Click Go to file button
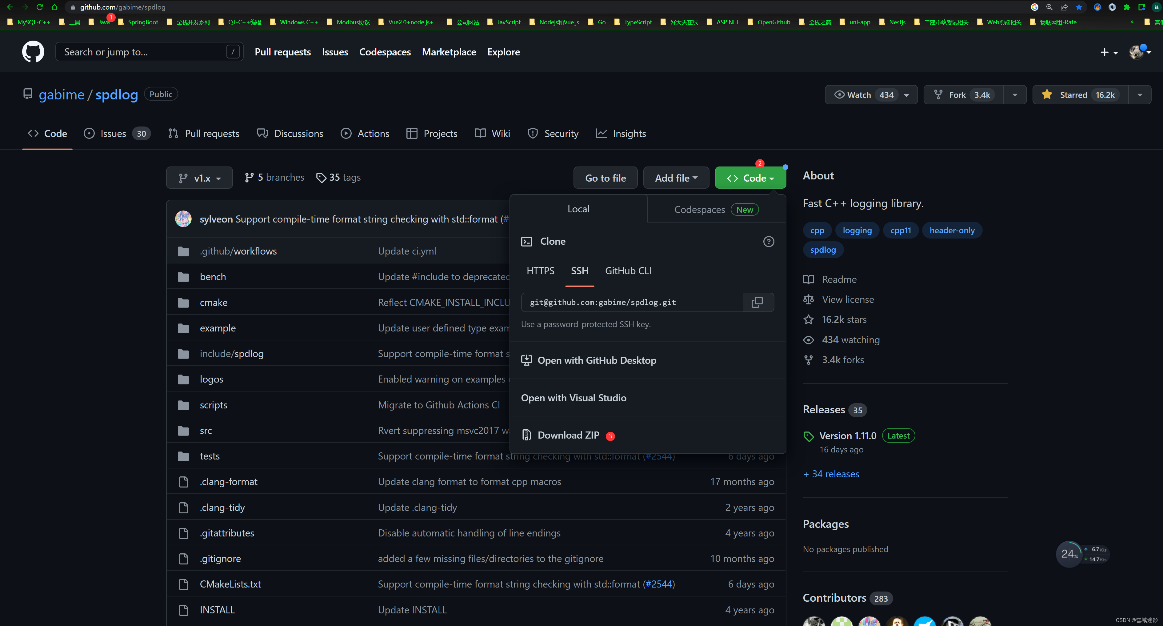 (x=605, y=178)
